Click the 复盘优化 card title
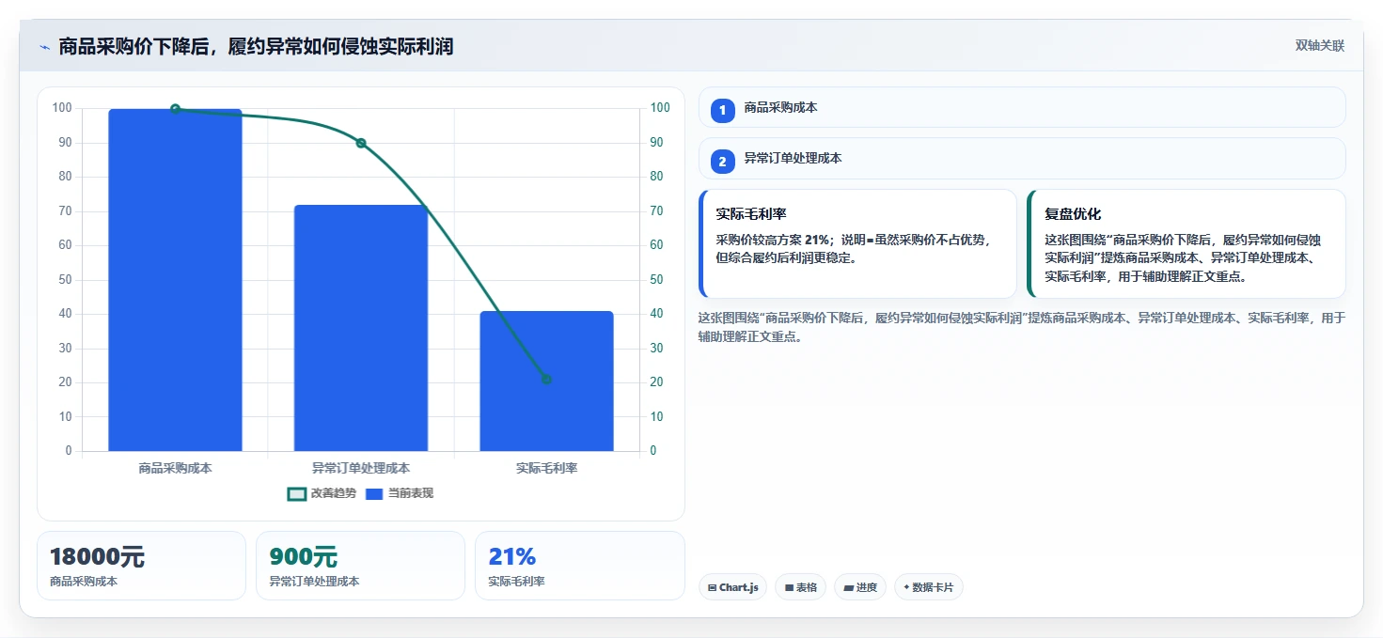This screenshot has width=1383, height=638. pos(1073,214)
